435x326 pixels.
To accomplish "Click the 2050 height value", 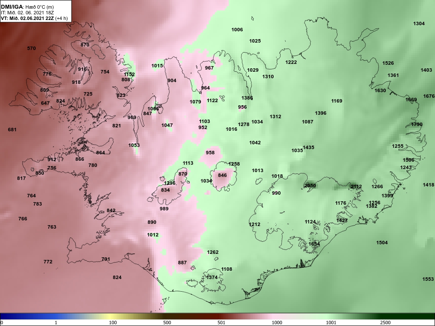I will tap(310, 186).
